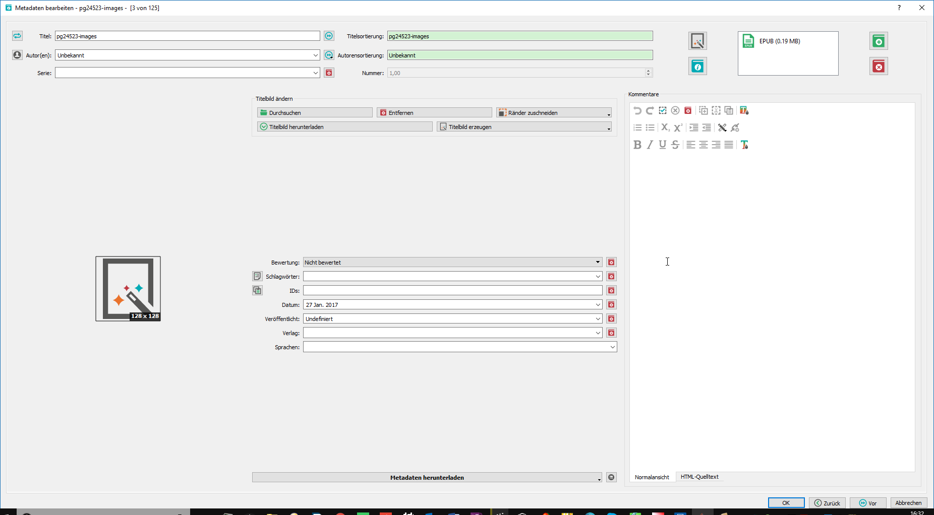Choose text foreground color icon
This screenshot has height=515, width=934.
[x=744, y=145]
